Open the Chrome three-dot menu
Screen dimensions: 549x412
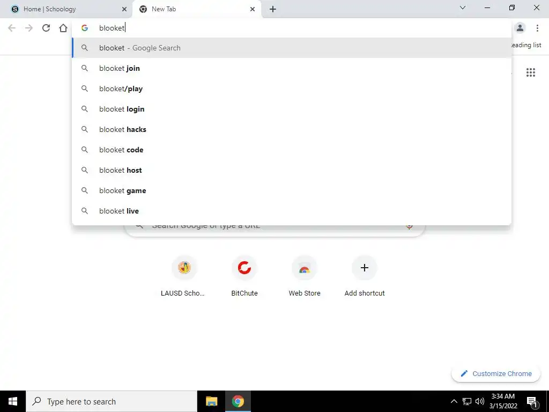click(x=537, y=28)
